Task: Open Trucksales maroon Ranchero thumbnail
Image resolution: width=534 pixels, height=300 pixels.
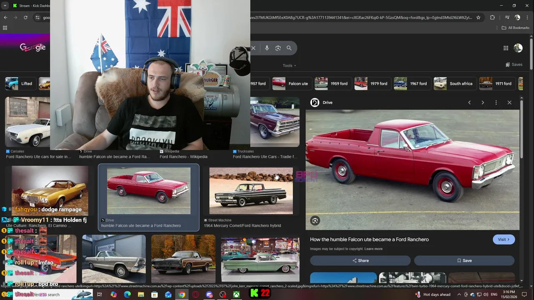Action: (275, 122)
